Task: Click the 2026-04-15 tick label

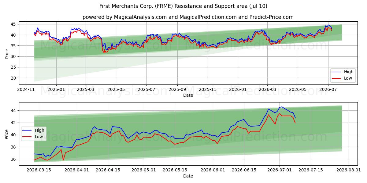Action: (x=108, y=170)
